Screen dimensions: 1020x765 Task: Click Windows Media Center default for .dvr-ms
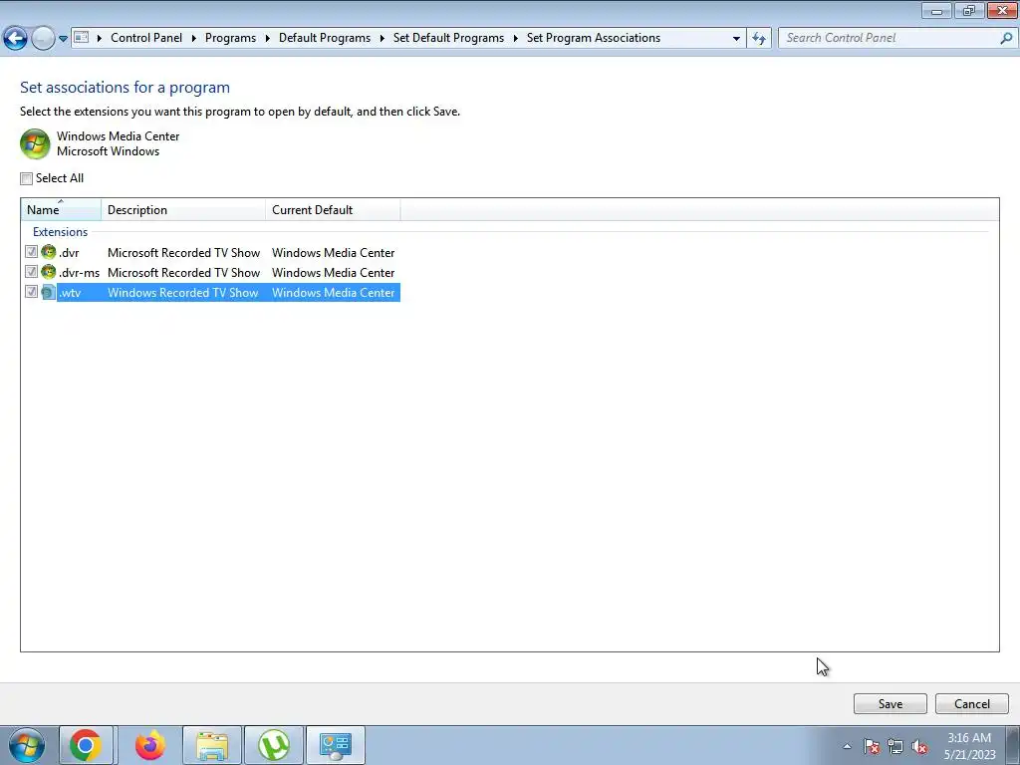(333, 273)
